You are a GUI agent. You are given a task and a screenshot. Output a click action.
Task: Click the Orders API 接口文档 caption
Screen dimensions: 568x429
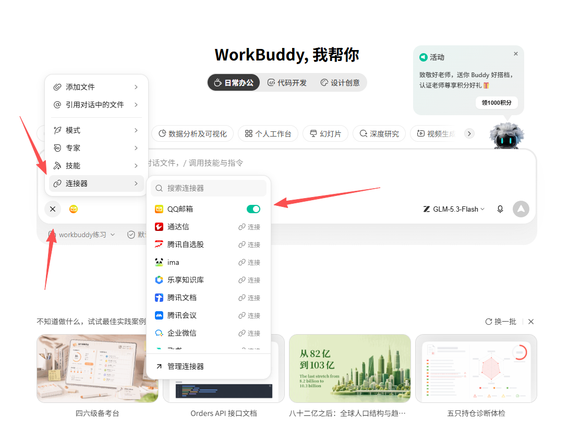[224, 413]
